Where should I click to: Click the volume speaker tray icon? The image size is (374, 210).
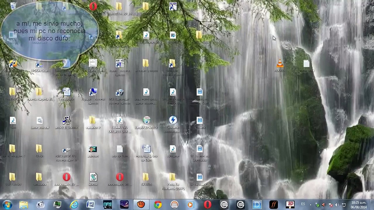coord(337,205)
